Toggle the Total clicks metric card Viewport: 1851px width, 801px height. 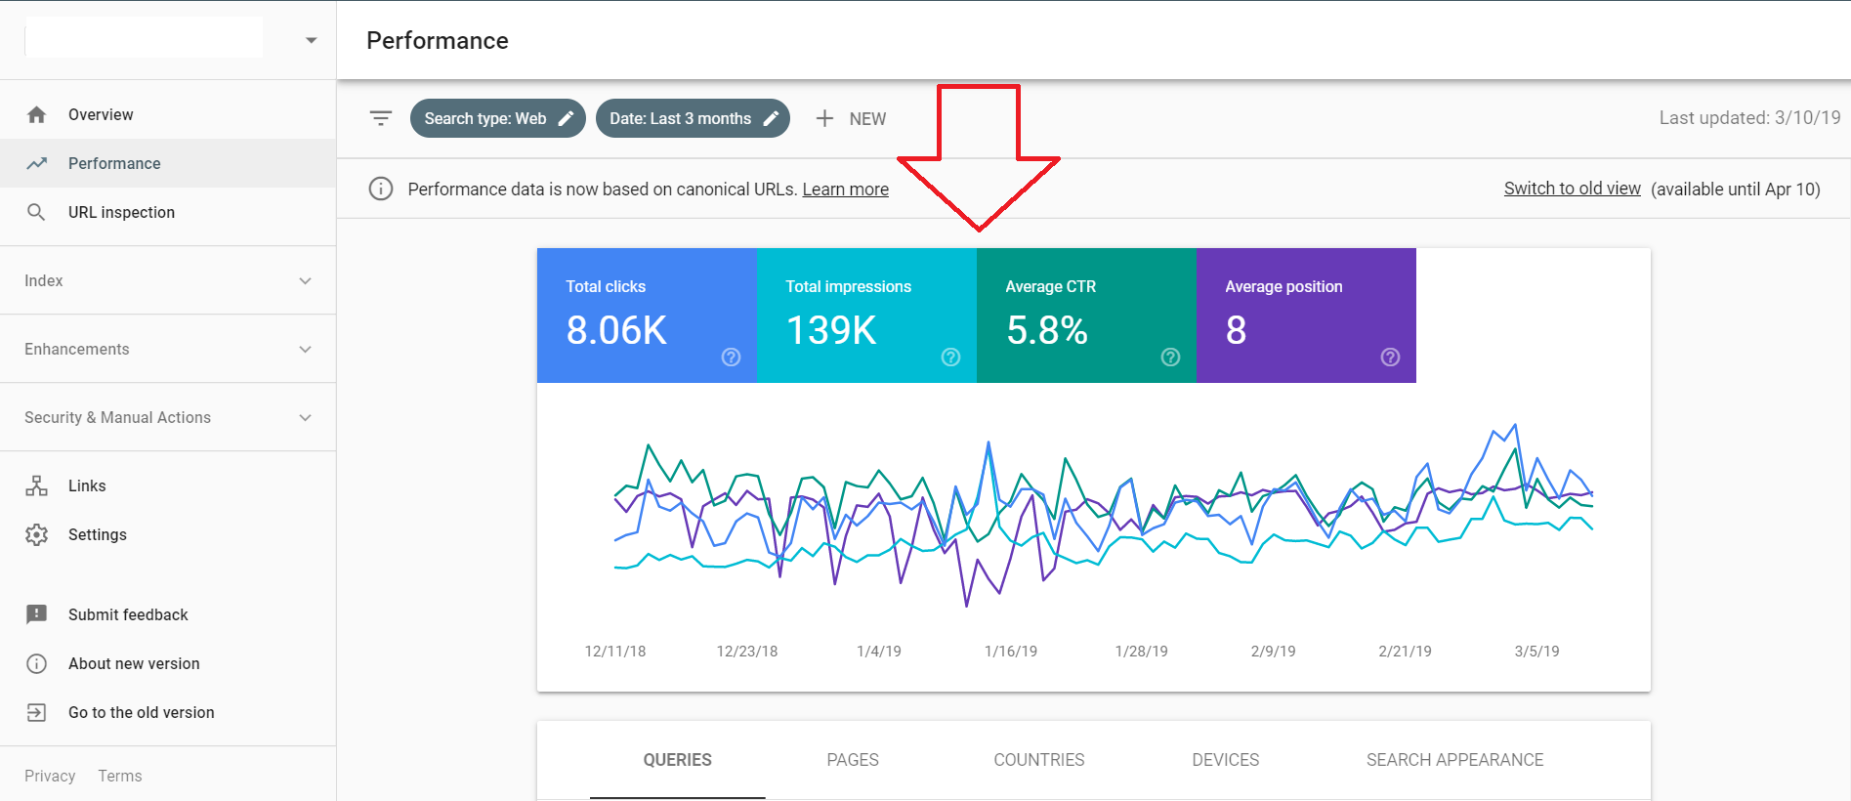(x=646, y=315)
